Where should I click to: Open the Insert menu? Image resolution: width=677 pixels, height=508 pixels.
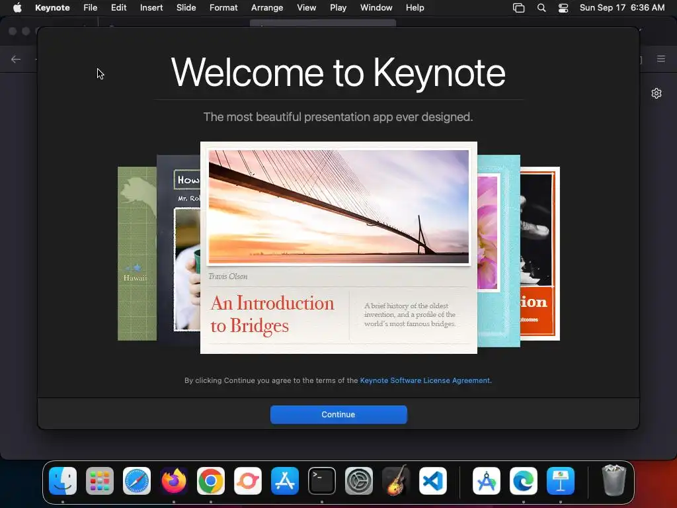151,8
